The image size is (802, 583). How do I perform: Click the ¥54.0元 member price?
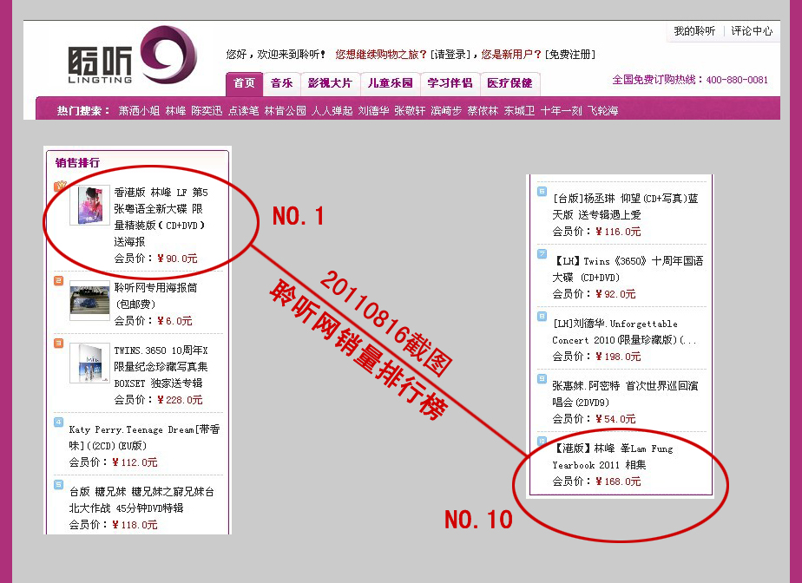pos(615,419)
